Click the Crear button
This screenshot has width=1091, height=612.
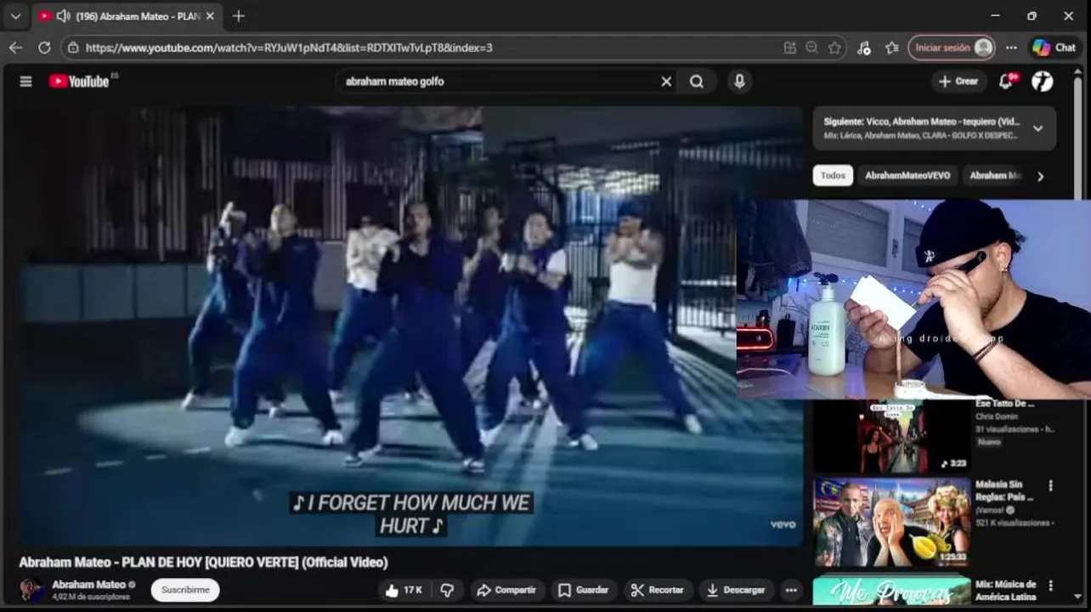pyautogui.click(x=958, y=81)
